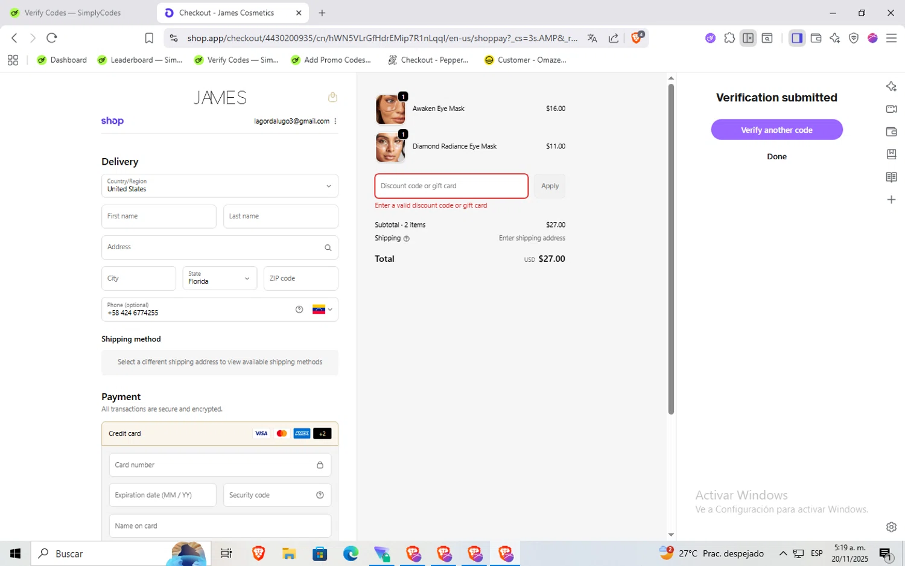
Task: Open sidebar Leo sparkle icon
Action: coord(891,86)
